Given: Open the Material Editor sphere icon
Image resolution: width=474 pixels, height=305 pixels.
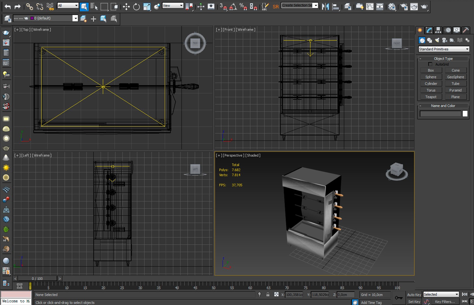Looking at the screenshot, I should (x=392, y=6).
